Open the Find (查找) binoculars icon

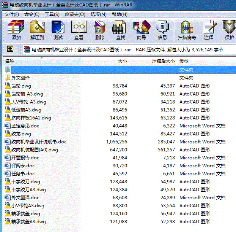[x=119, y=27]
